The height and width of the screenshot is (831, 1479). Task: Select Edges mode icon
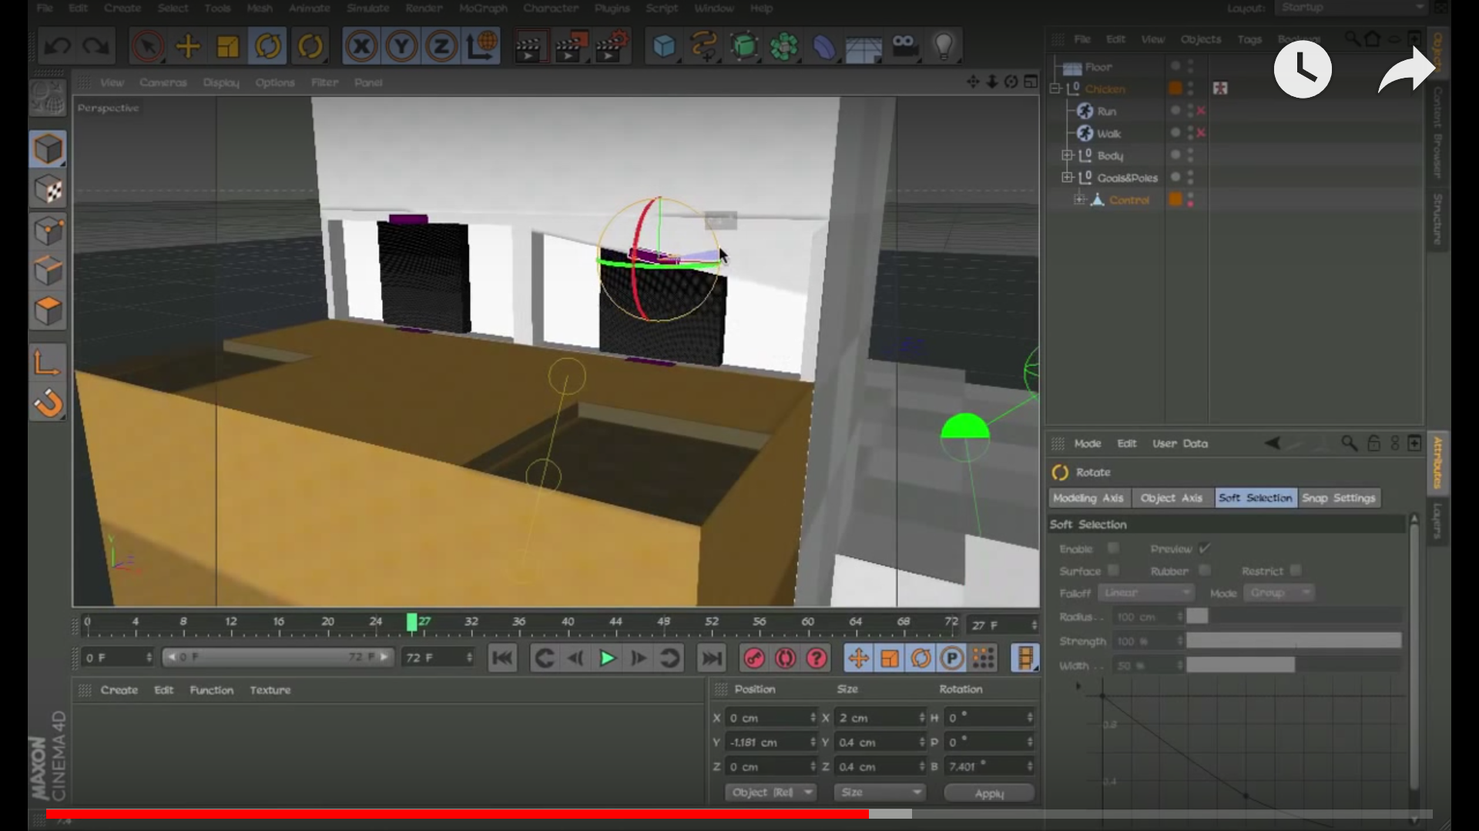coord(49,271)
